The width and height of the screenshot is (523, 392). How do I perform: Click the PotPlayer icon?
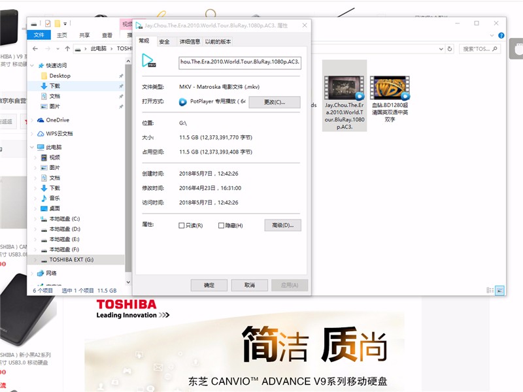point(183,102)
